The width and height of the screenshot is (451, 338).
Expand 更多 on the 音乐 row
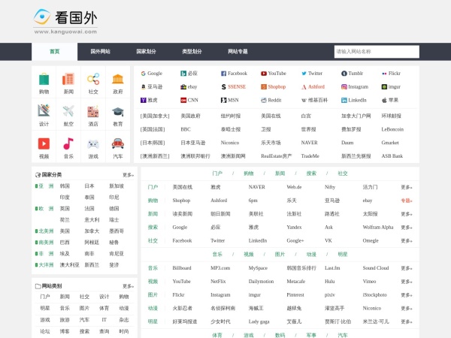[407, 268]
